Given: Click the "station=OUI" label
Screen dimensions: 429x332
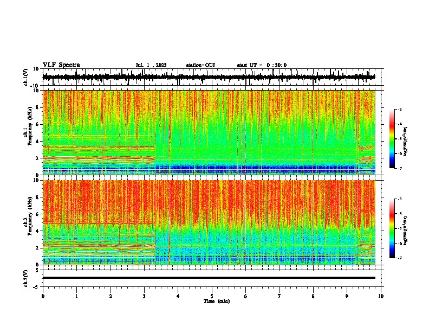Looking at the screenshot, I should pos(200,65).
